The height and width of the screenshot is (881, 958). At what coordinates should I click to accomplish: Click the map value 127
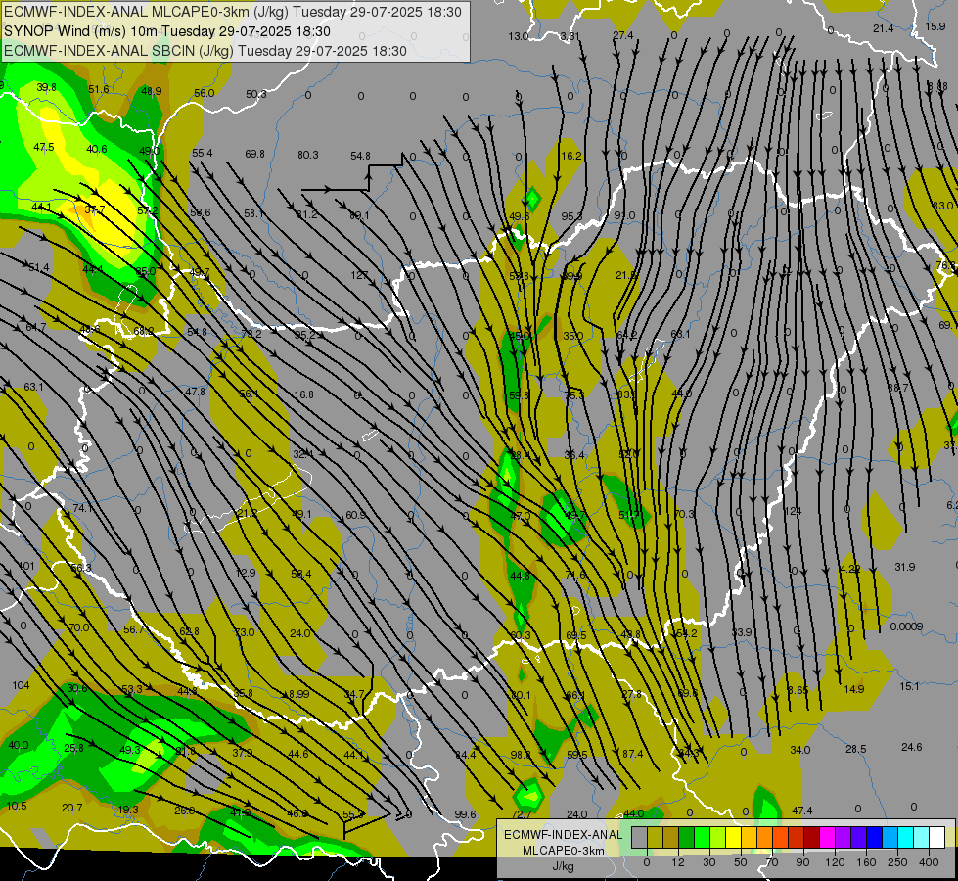point(359,275)
